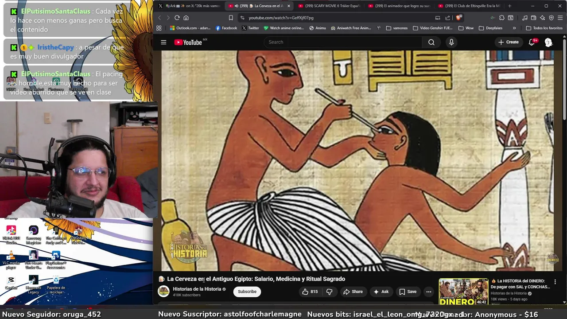
Task: Open the Historias de la Historia channel link
Action: 197,289
